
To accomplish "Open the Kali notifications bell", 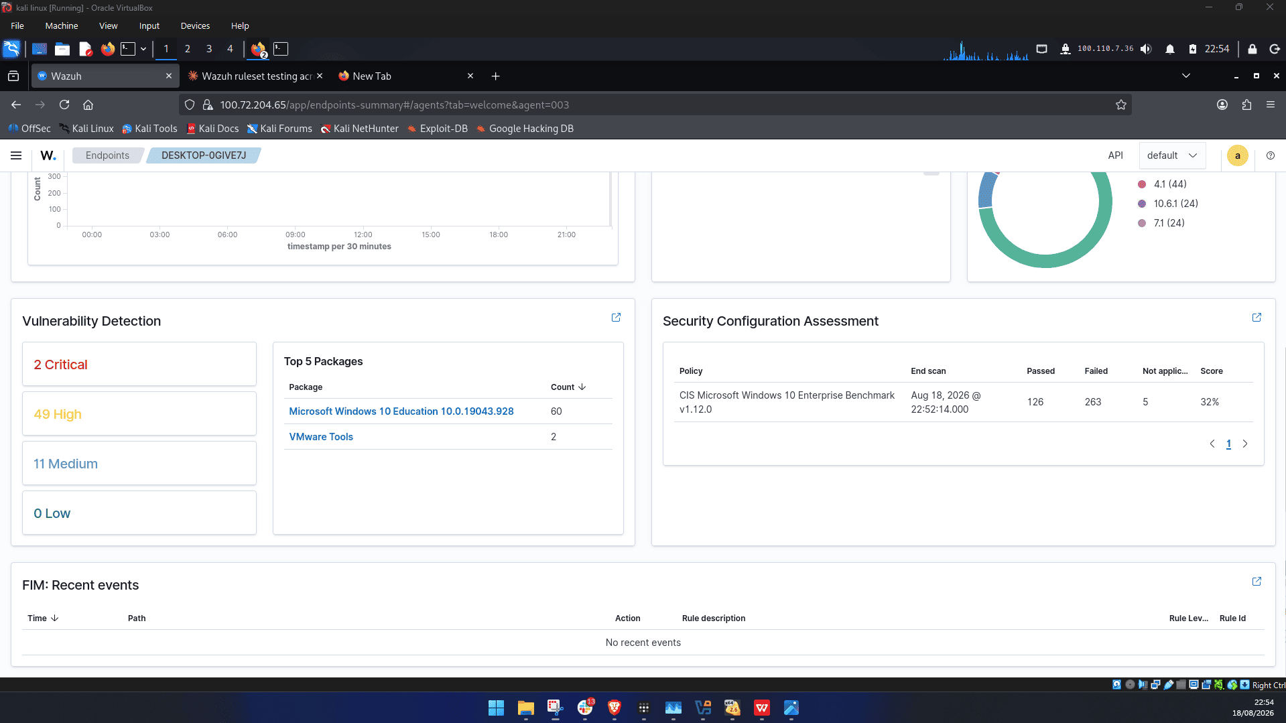I will [x=1170, y=49].
